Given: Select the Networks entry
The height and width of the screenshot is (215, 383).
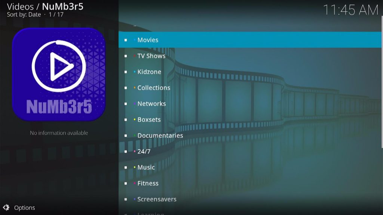Looking at the screenshot, I should coord(250,104).
